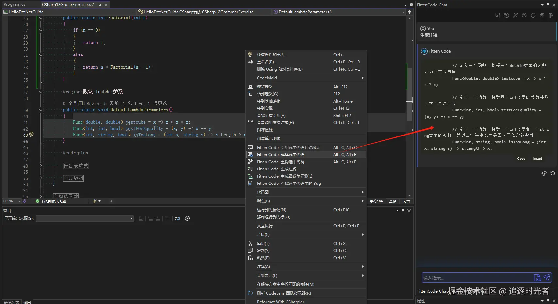Choose Fitten Code: 解释选中代码
Screen dimensions: 558x304
(x=306, y=154)
